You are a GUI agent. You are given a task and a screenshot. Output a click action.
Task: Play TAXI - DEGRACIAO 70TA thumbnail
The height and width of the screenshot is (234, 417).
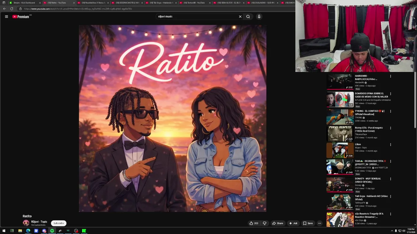coord(340,167)
